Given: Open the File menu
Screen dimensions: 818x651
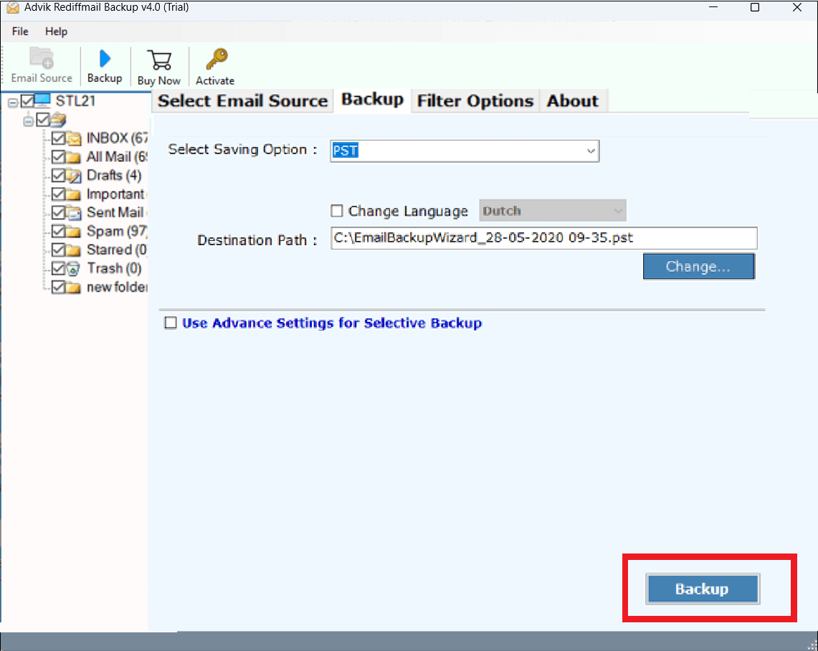Looking at the screenshot, I should pos(20,32).
